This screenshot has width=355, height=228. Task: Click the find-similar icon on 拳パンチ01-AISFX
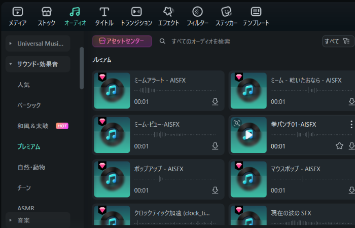click(237, 123)
